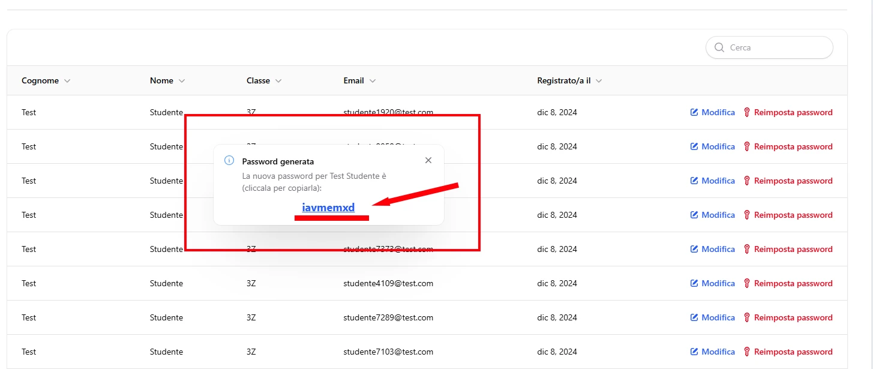Click the key icon in second row

click(747, 146)
